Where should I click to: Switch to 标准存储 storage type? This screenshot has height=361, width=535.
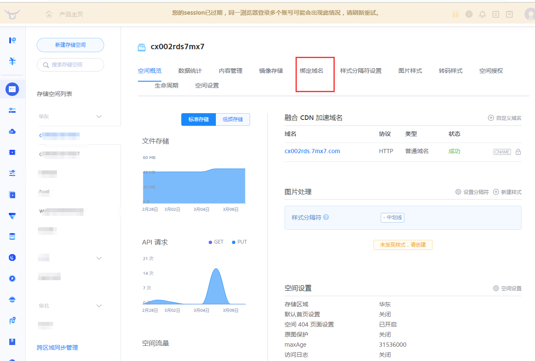coord(199,119)
